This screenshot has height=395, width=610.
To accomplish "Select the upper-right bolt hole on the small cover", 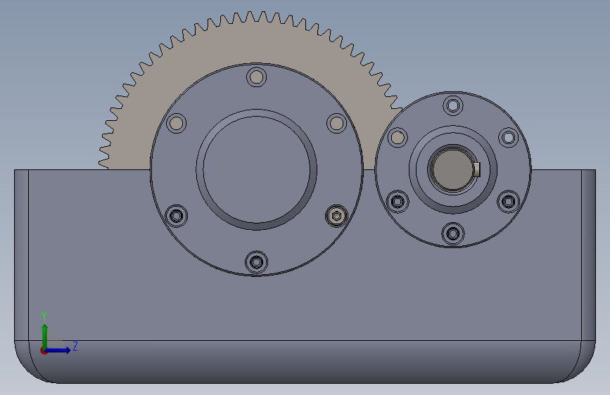I will pos(508,137).
